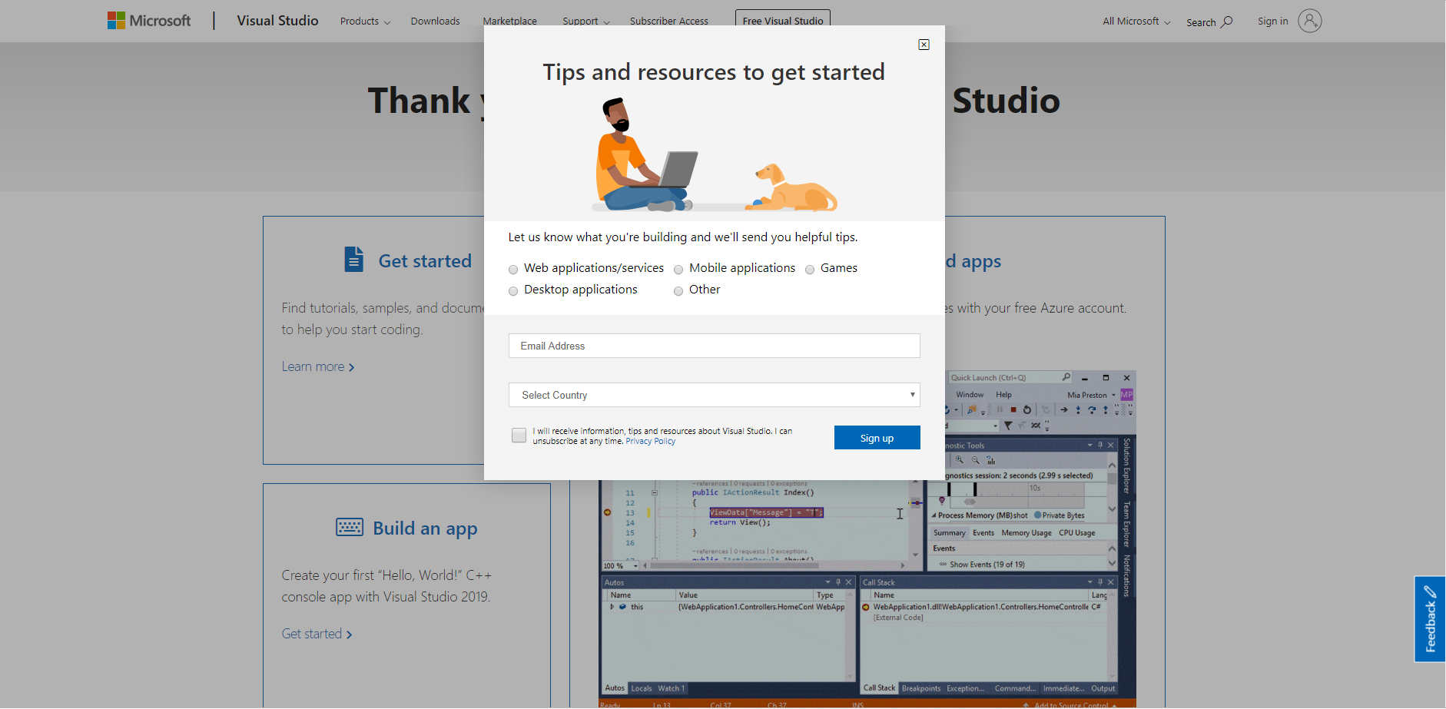Image resolution: width=1446 pixels, height=709 pixels.
Task: Select Desktop applications radio option
Action: coord(513,291)
